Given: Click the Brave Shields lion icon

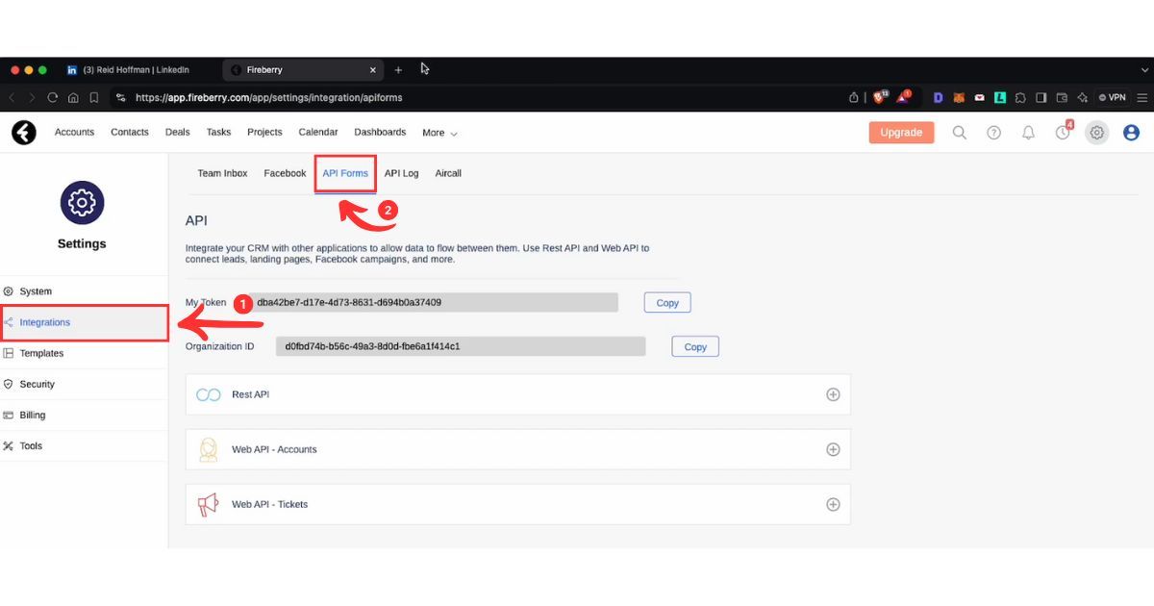Looking at the screenshot, I should (880, 97).
